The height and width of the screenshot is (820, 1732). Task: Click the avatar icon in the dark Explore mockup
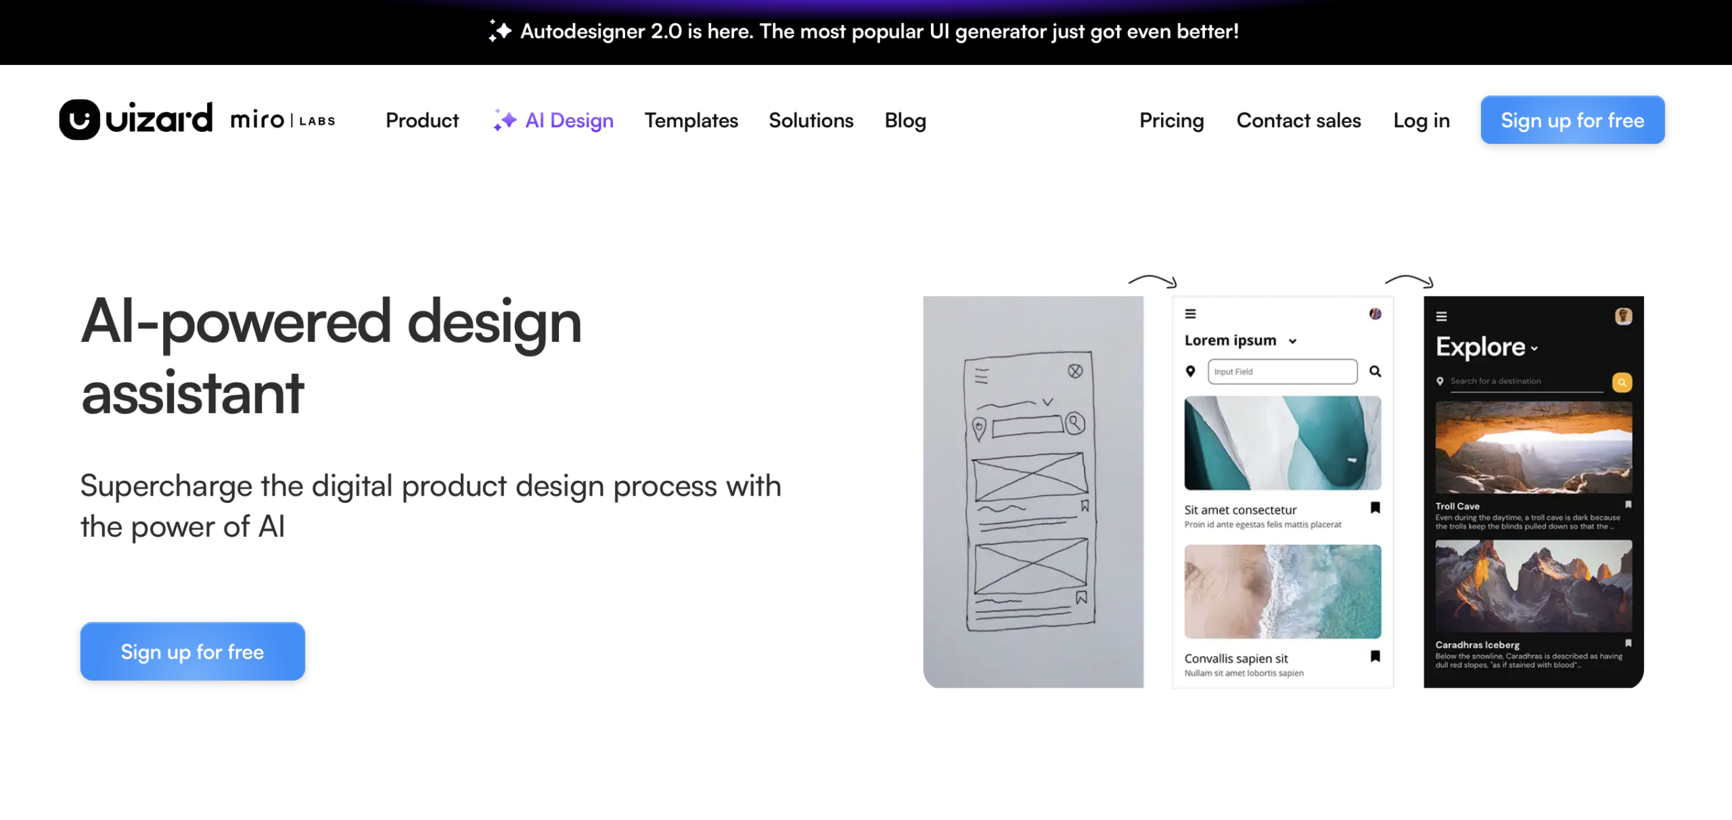pos(1623,316)
